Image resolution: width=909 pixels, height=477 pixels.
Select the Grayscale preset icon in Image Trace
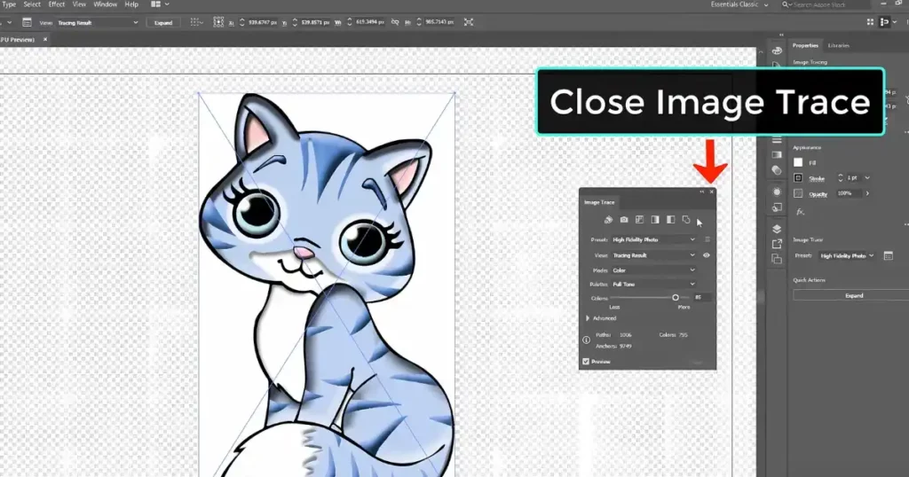pyautogui.click(x=655, y=220)
